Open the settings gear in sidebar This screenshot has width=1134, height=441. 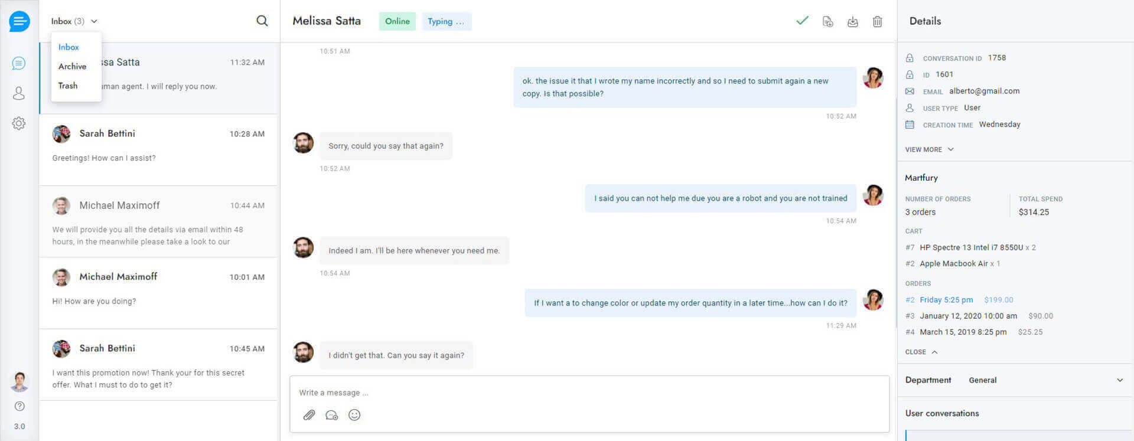19,123
